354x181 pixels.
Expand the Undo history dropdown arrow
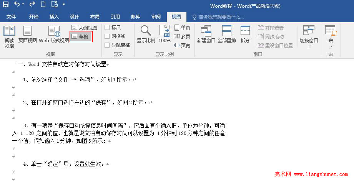click(x=23, y=4)
